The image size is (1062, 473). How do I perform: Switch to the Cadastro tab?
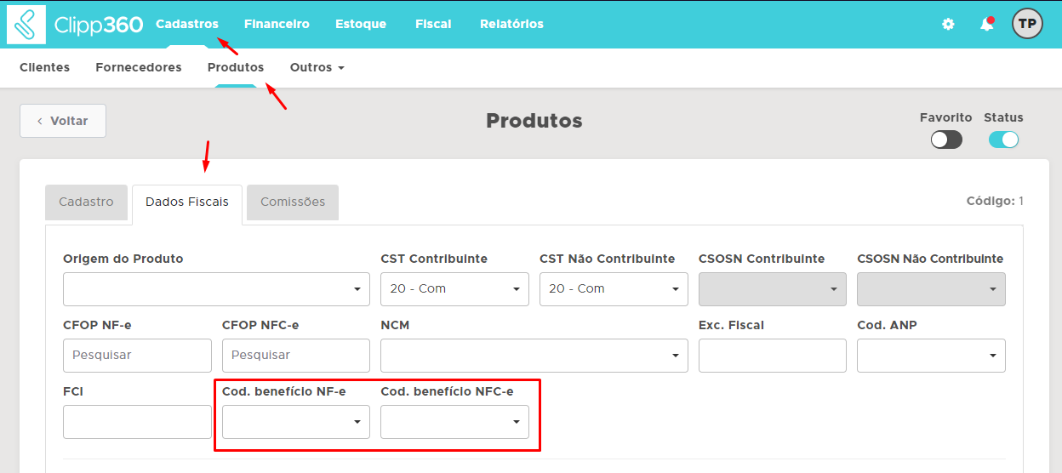point(86,202)
